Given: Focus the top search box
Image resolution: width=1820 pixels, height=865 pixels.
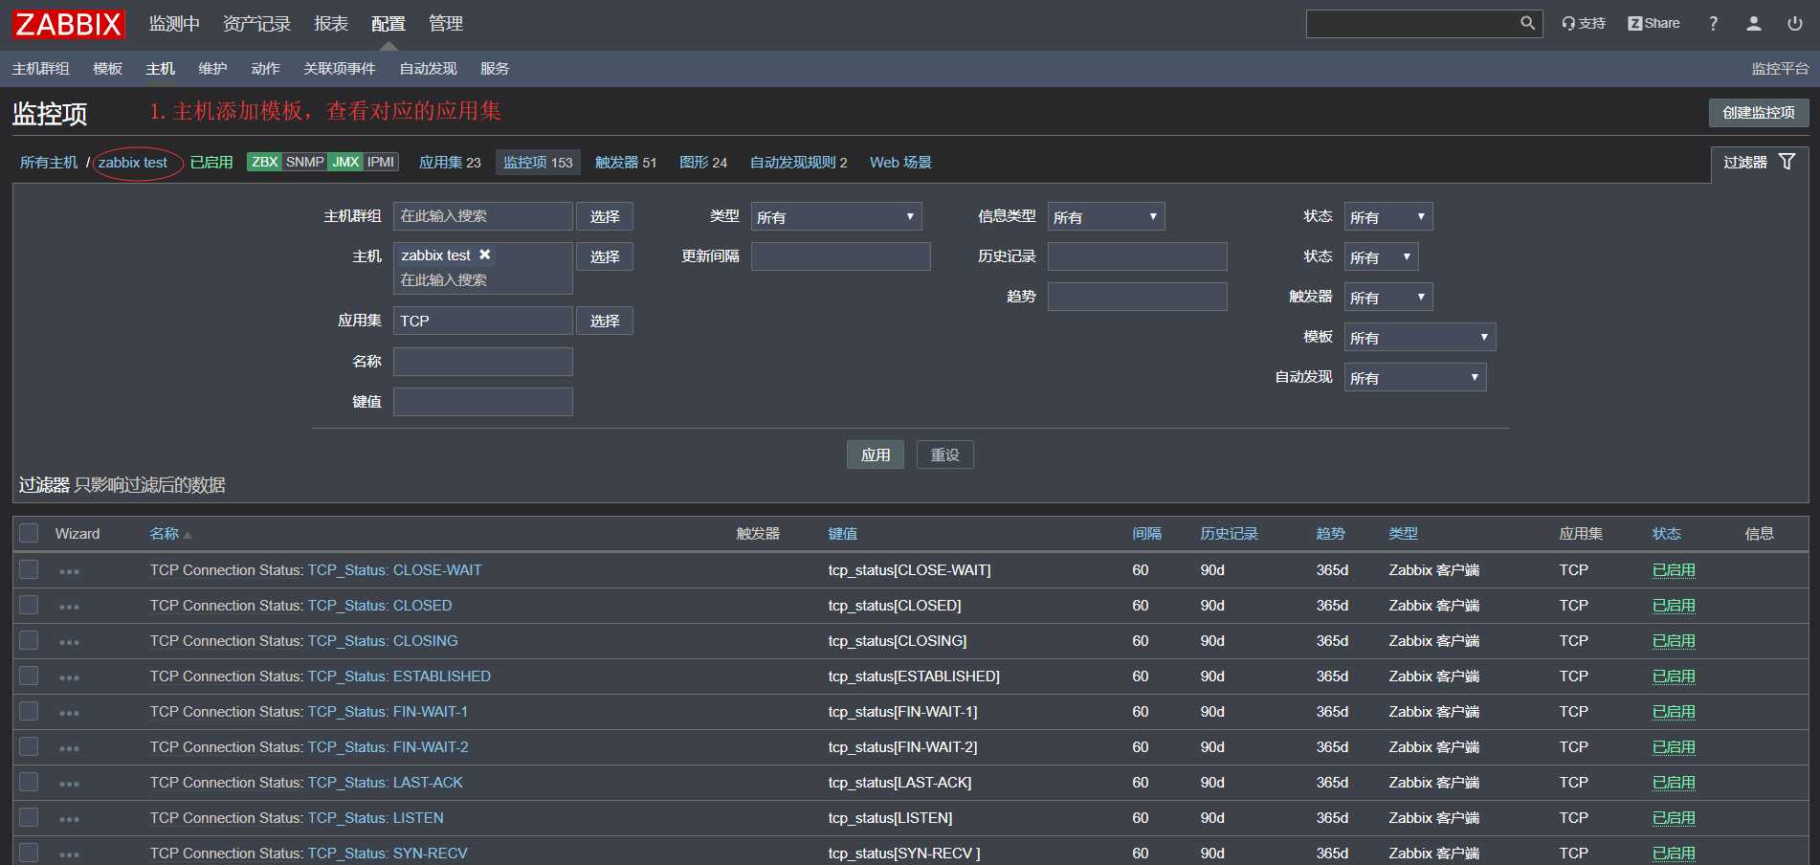Looking at the screenshot, I should [1412, 23].
